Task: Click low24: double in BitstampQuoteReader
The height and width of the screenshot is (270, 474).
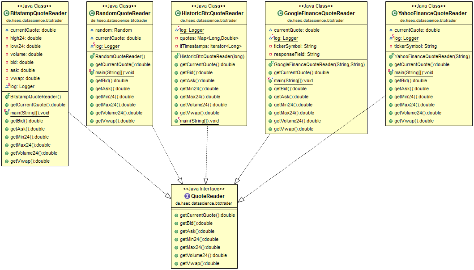Action: click(26, 46)
